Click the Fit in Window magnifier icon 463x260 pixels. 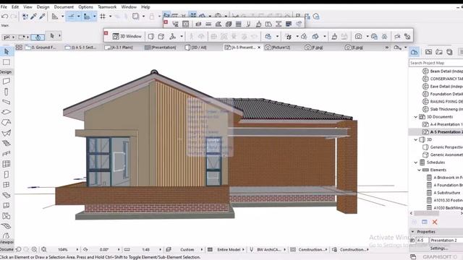tap(44, 249)
